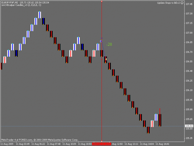Click the 11 Aug 10:09 time label
This screenshot has width=194, height=146.
[70, 144]
